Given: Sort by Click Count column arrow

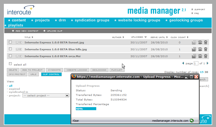Looking at the screenshot, I should coord(188,37).
